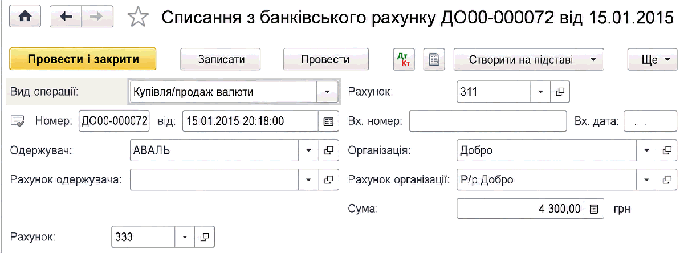
Task: Open account 311 details via open button
Action: click(x=560, y=91)
